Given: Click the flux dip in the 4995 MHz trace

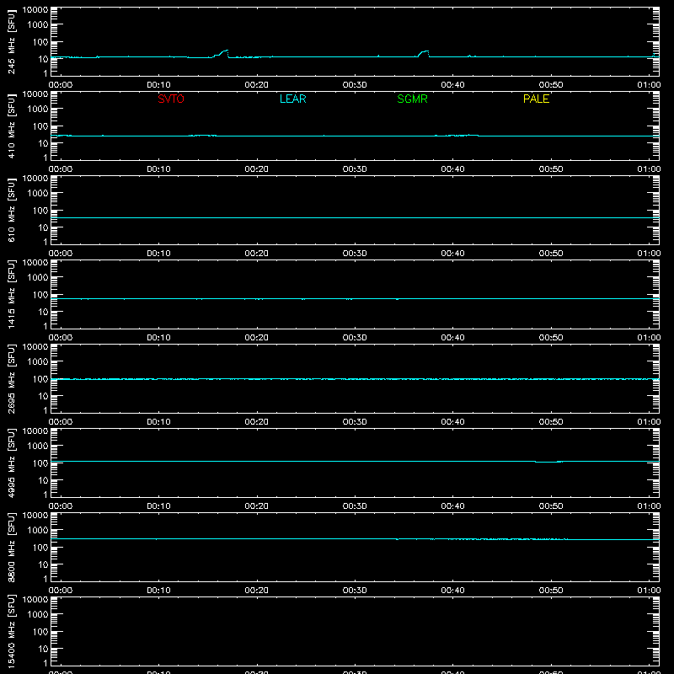Looking at the screenshot, I should click(x=548, y=462).
